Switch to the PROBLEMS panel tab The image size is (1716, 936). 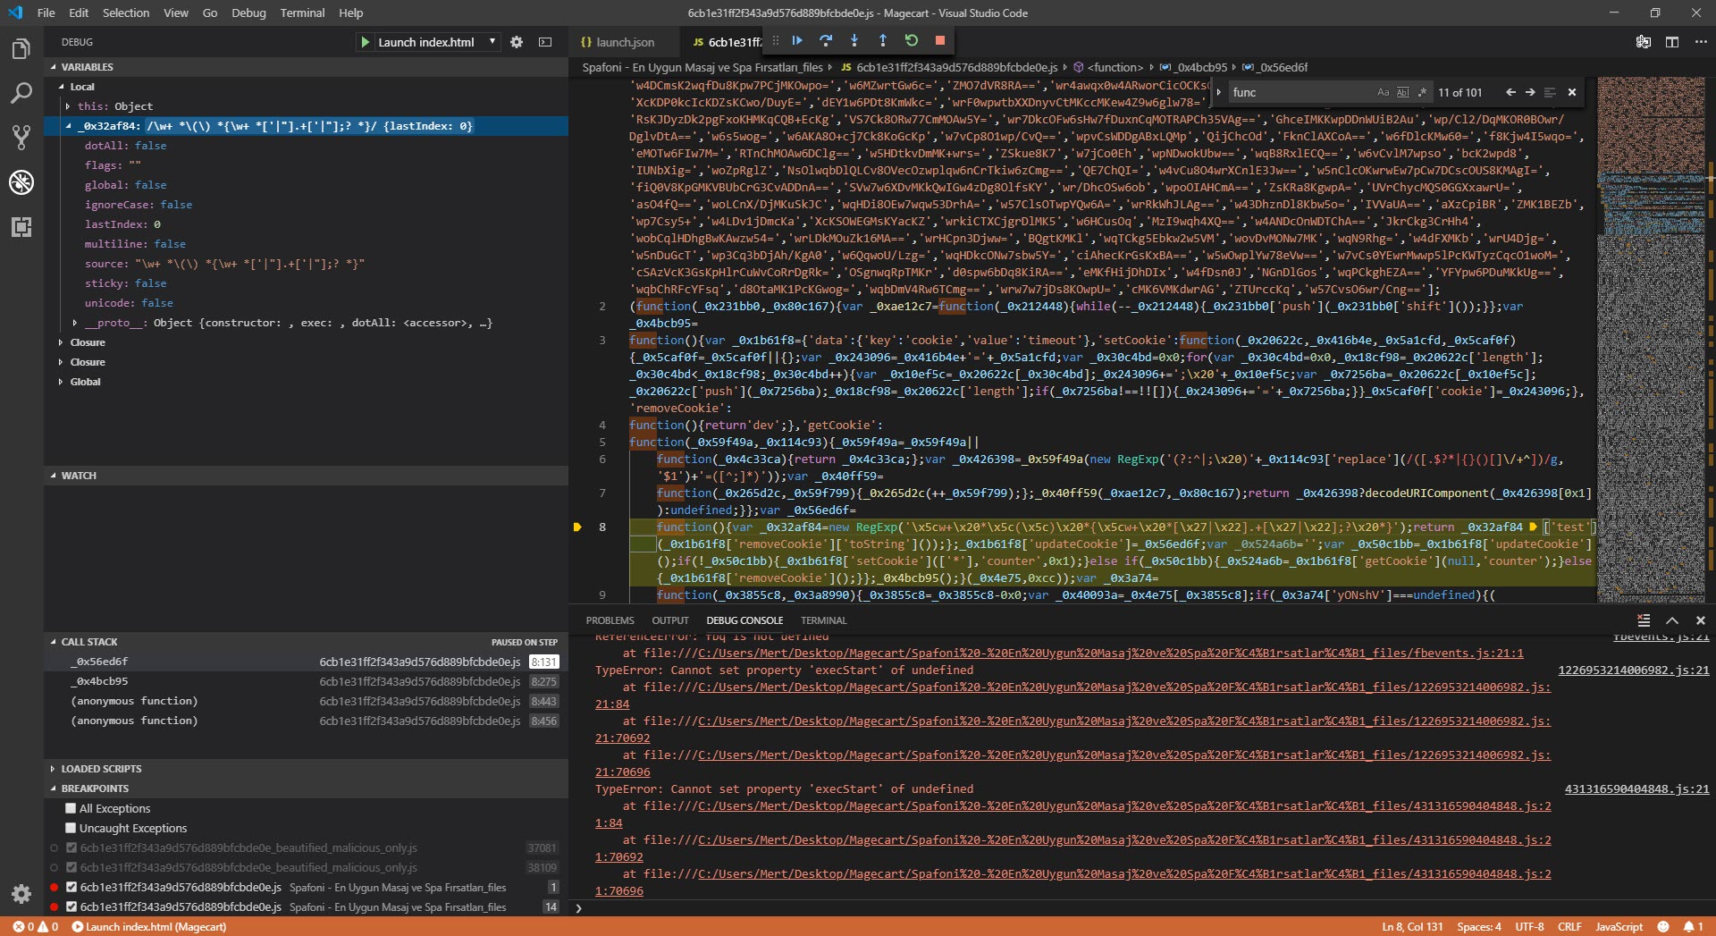(x=610, y=620)
